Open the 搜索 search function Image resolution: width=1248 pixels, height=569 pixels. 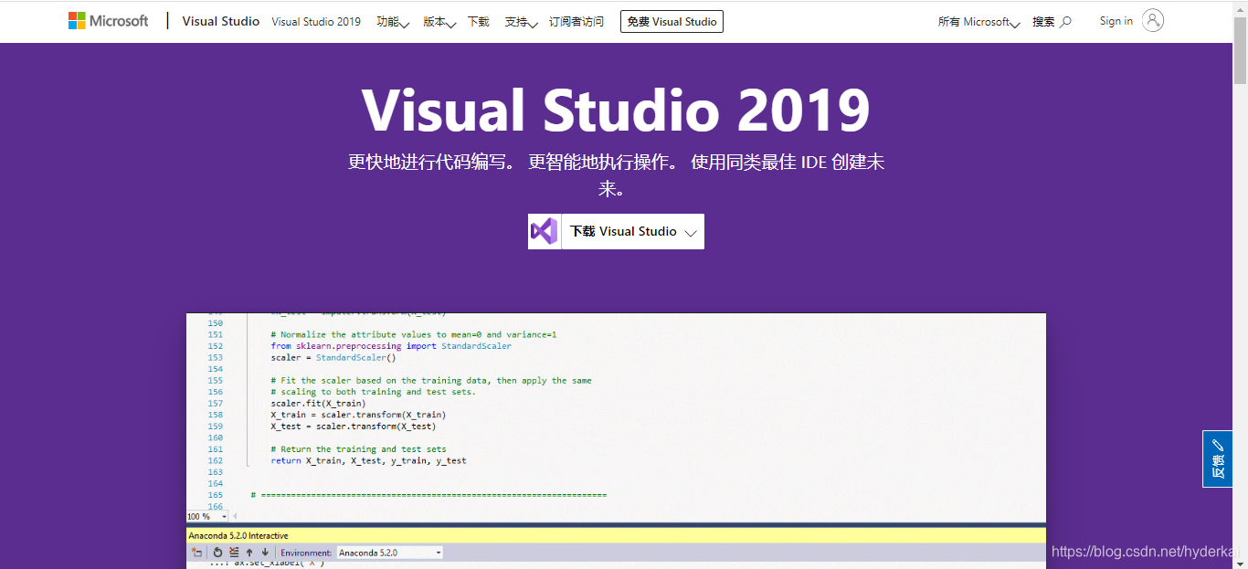click(x=1052, y=21)
